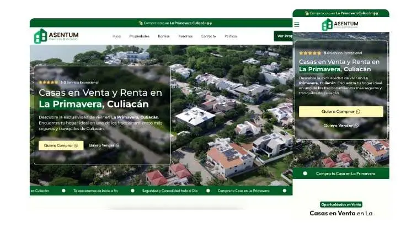The height and width of the screenshot is (228, 406).
Task: Open the Contacto page link
Action: click(x=209, y=36)
